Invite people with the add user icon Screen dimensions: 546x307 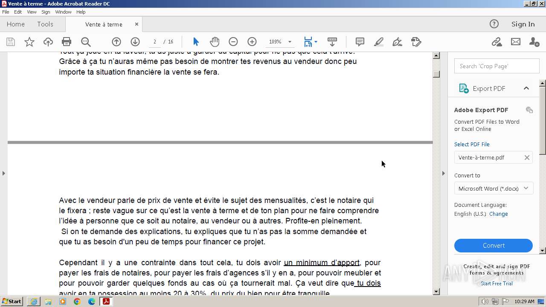[x=534, y=42]
